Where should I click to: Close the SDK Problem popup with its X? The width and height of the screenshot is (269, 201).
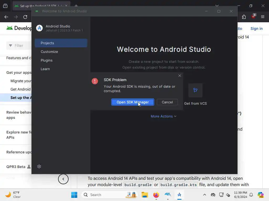(x=180, y=76)
